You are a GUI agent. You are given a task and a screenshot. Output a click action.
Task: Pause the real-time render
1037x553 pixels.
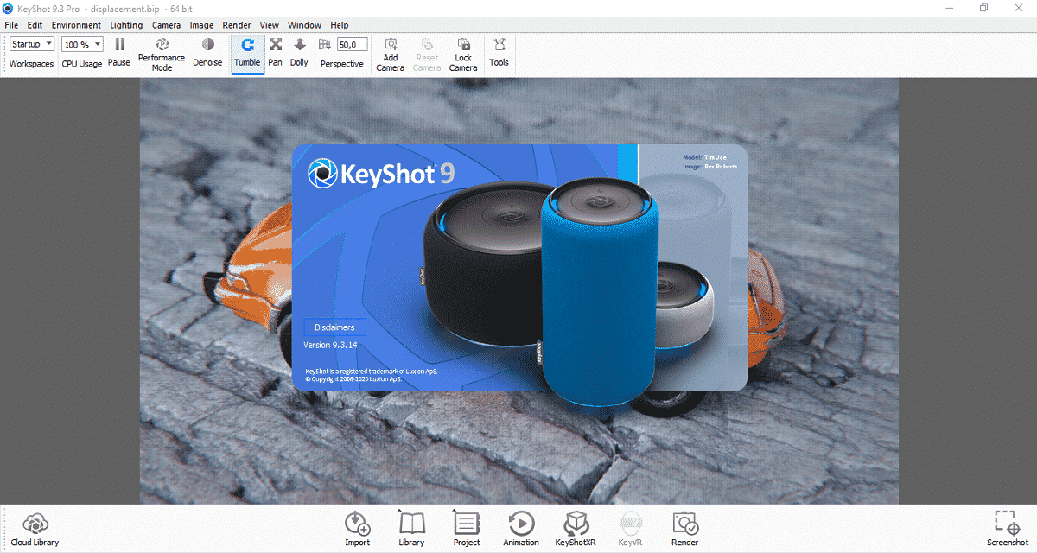tap(119, 52)
